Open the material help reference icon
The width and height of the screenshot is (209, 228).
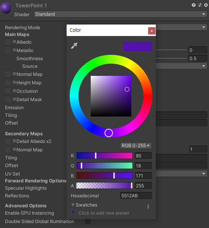[193, 5]
